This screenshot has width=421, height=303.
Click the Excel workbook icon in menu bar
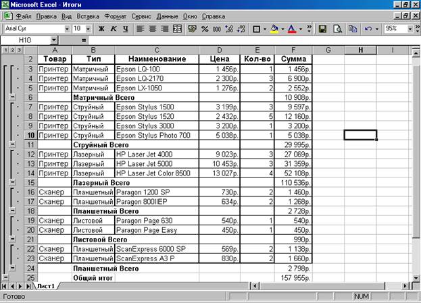click(8, 16)
